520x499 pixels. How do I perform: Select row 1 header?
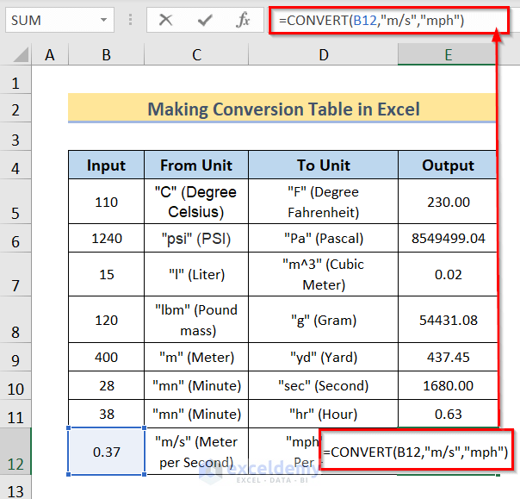point(15,80)
